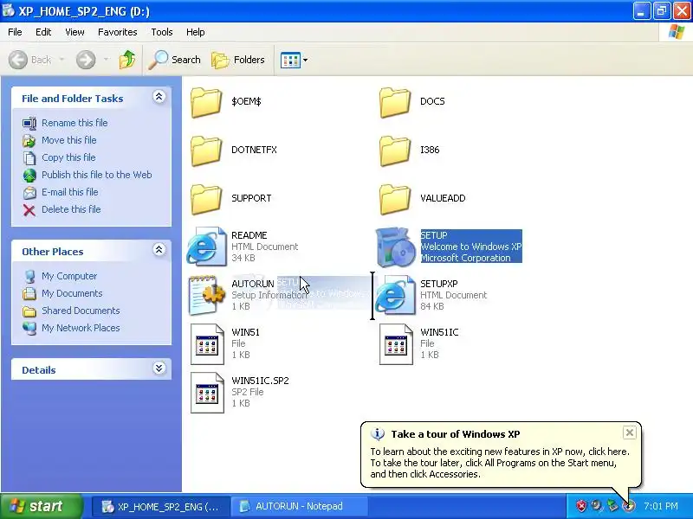
Task: Select the WIN51 file icon
Action: [207, 344]
